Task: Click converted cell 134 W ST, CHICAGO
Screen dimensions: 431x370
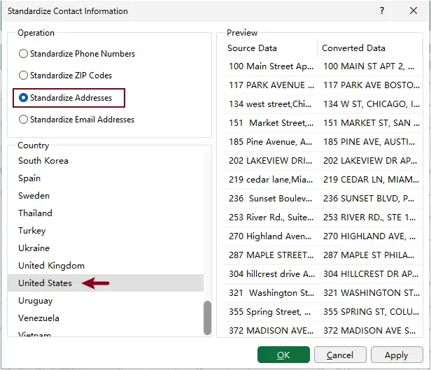Action: point(371,104)
